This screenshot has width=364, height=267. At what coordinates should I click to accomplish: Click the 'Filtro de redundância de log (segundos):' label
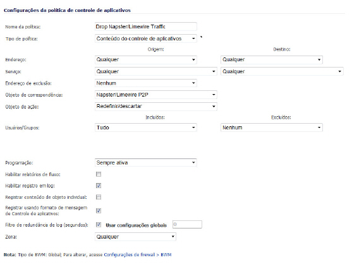pos(47,225)
